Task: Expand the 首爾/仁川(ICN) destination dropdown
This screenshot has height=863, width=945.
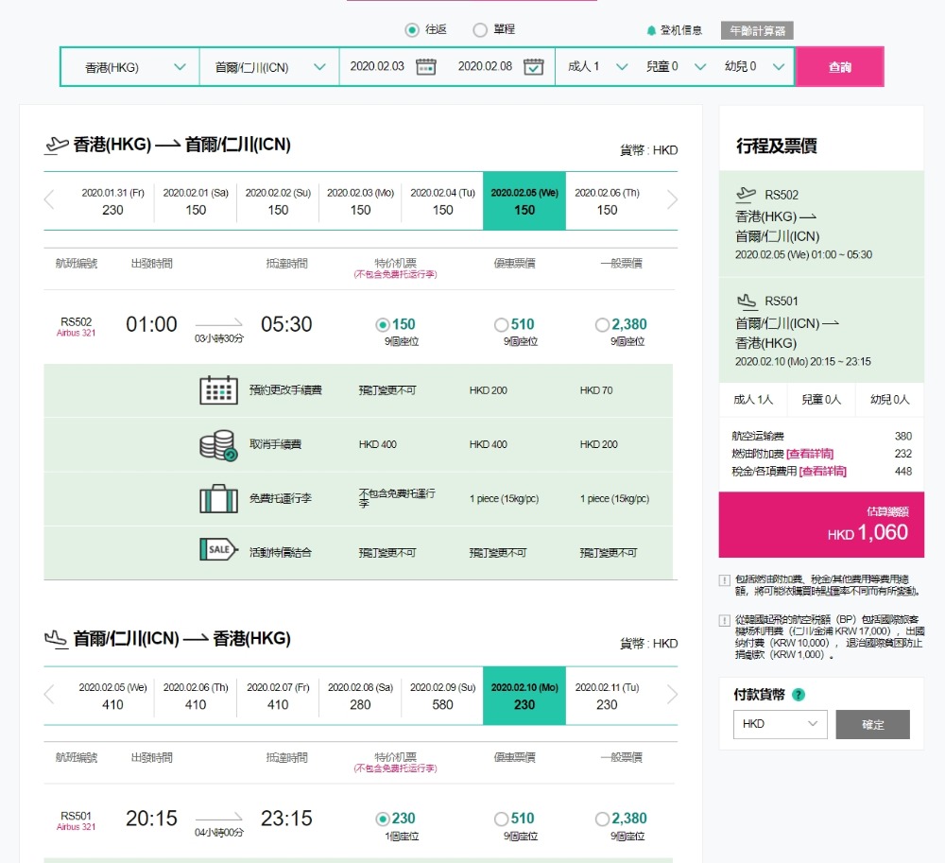Action: [269, 67]
